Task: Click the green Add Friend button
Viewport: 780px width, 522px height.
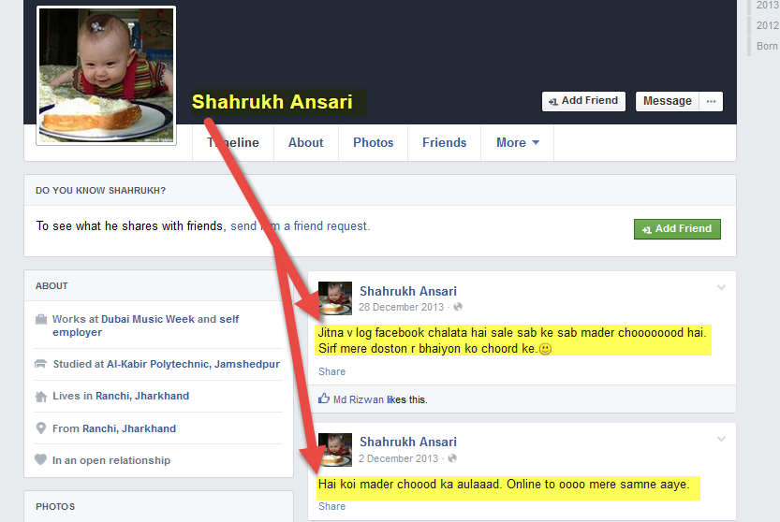Action: (677, 228)
